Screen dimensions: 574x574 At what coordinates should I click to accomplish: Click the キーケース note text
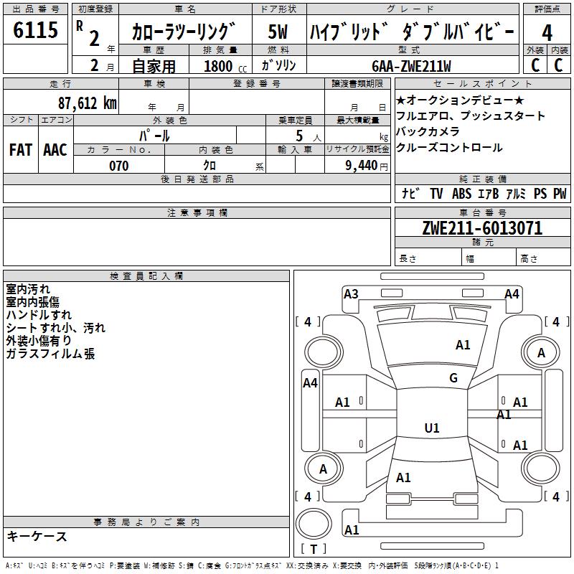37,537
